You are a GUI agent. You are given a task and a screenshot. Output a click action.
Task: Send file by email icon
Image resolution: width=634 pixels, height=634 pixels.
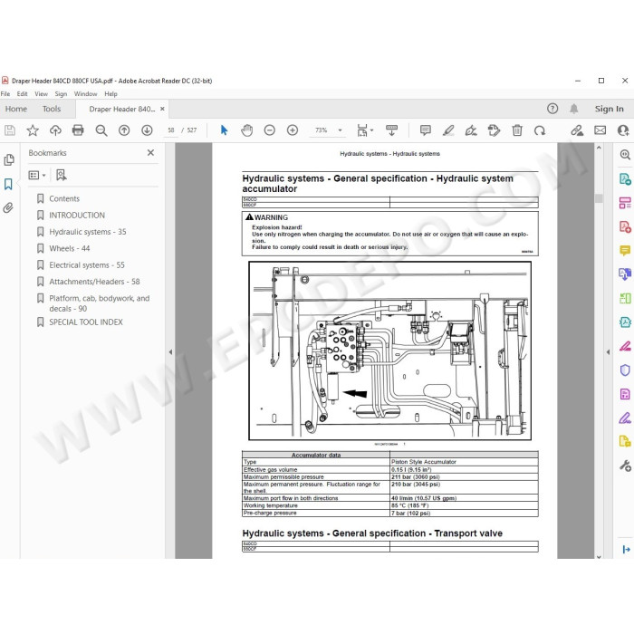point(600,130)
